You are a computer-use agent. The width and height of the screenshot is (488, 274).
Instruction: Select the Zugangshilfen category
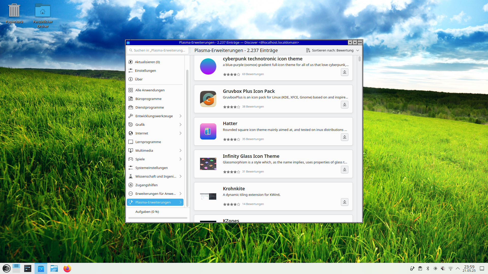click(x=155, y=185)
